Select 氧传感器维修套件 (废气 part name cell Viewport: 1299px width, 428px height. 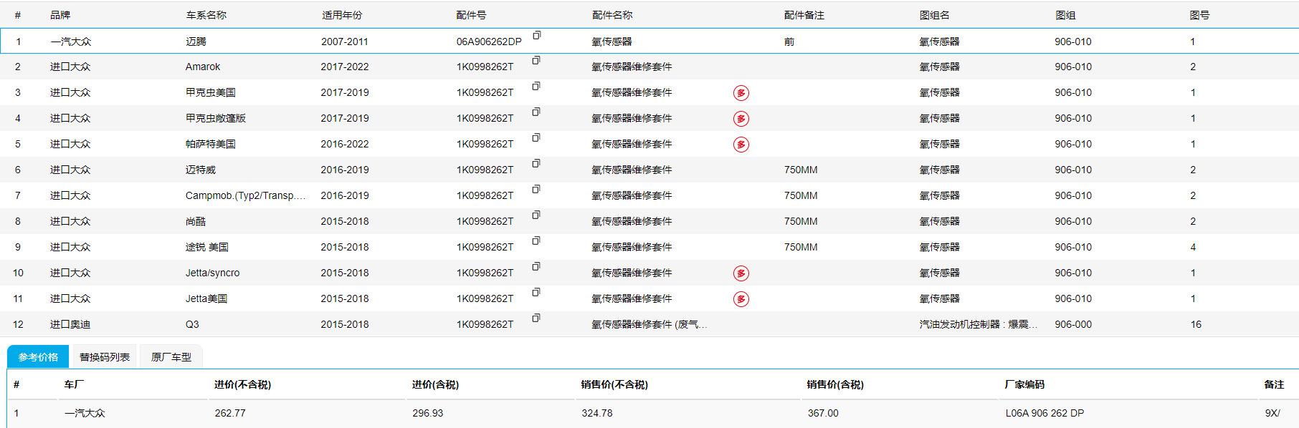pos(649,324)
